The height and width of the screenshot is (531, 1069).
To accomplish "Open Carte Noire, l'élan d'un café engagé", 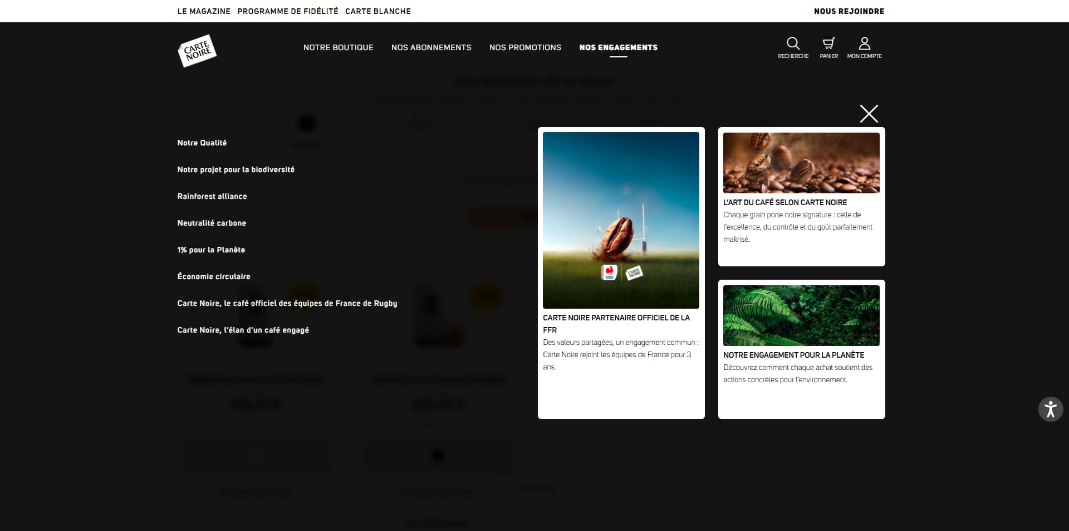I will pyautogui.click(x=243, y=330).
